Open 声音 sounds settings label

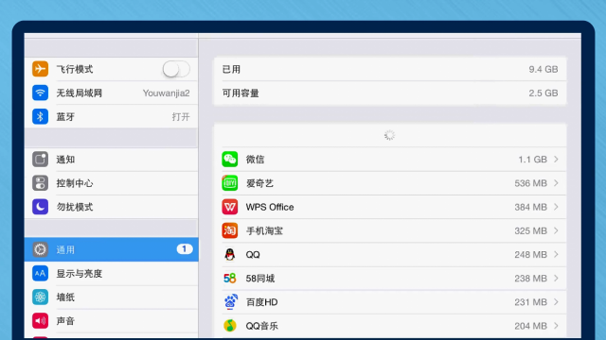65,321
